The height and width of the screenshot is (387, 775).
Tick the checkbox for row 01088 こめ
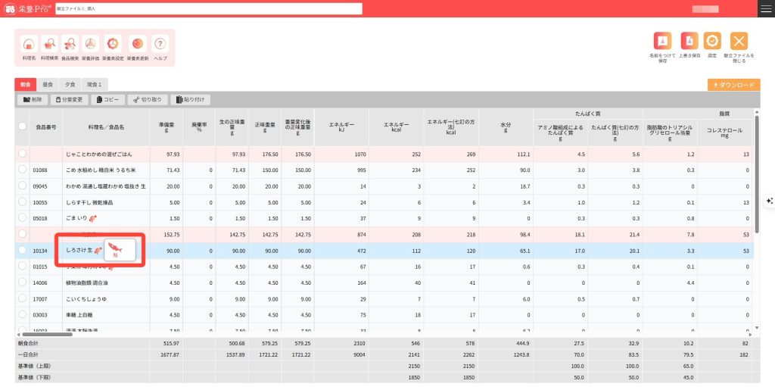tap(23, 170)
